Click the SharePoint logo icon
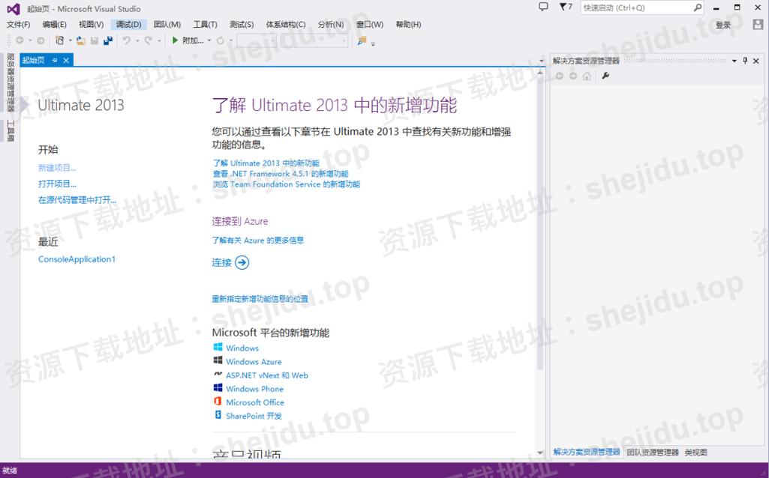Screen dimensions: 769x478 [x=218, y=415]
